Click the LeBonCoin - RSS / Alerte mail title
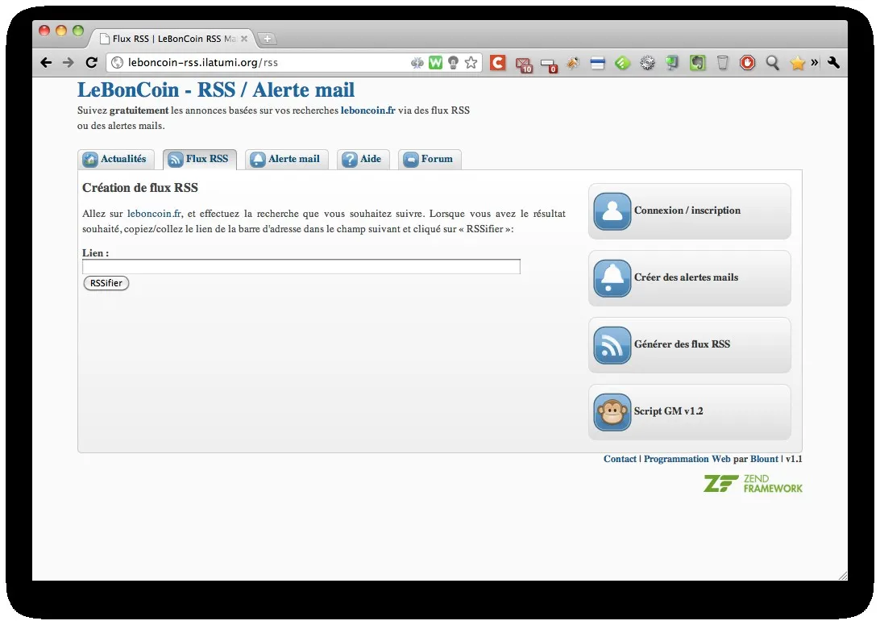The image size is (880, 625). [x=216, y=90]
